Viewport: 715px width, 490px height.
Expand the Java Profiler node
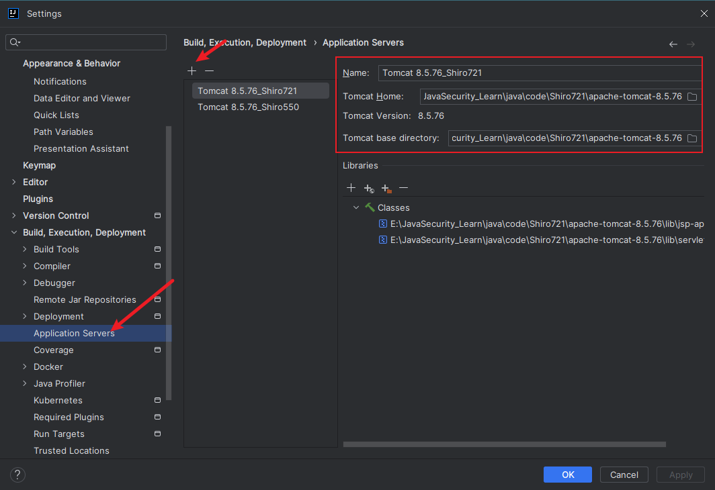tap(25, 383)
